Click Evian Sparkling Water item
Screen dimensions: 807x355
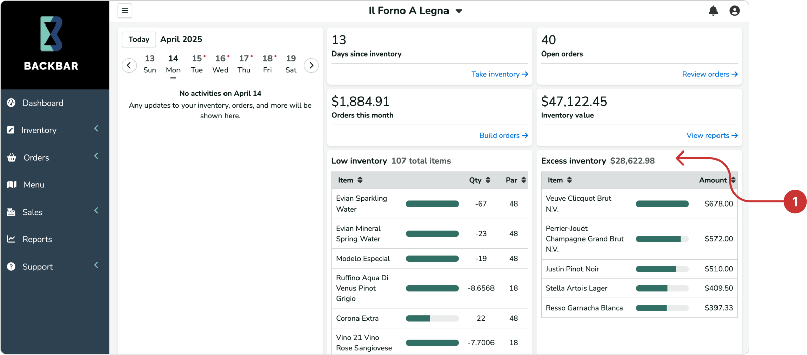(362, 204)
